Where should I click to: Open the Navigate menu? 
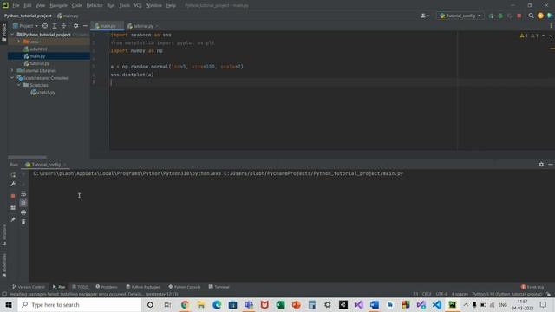[x=58, y=6]
